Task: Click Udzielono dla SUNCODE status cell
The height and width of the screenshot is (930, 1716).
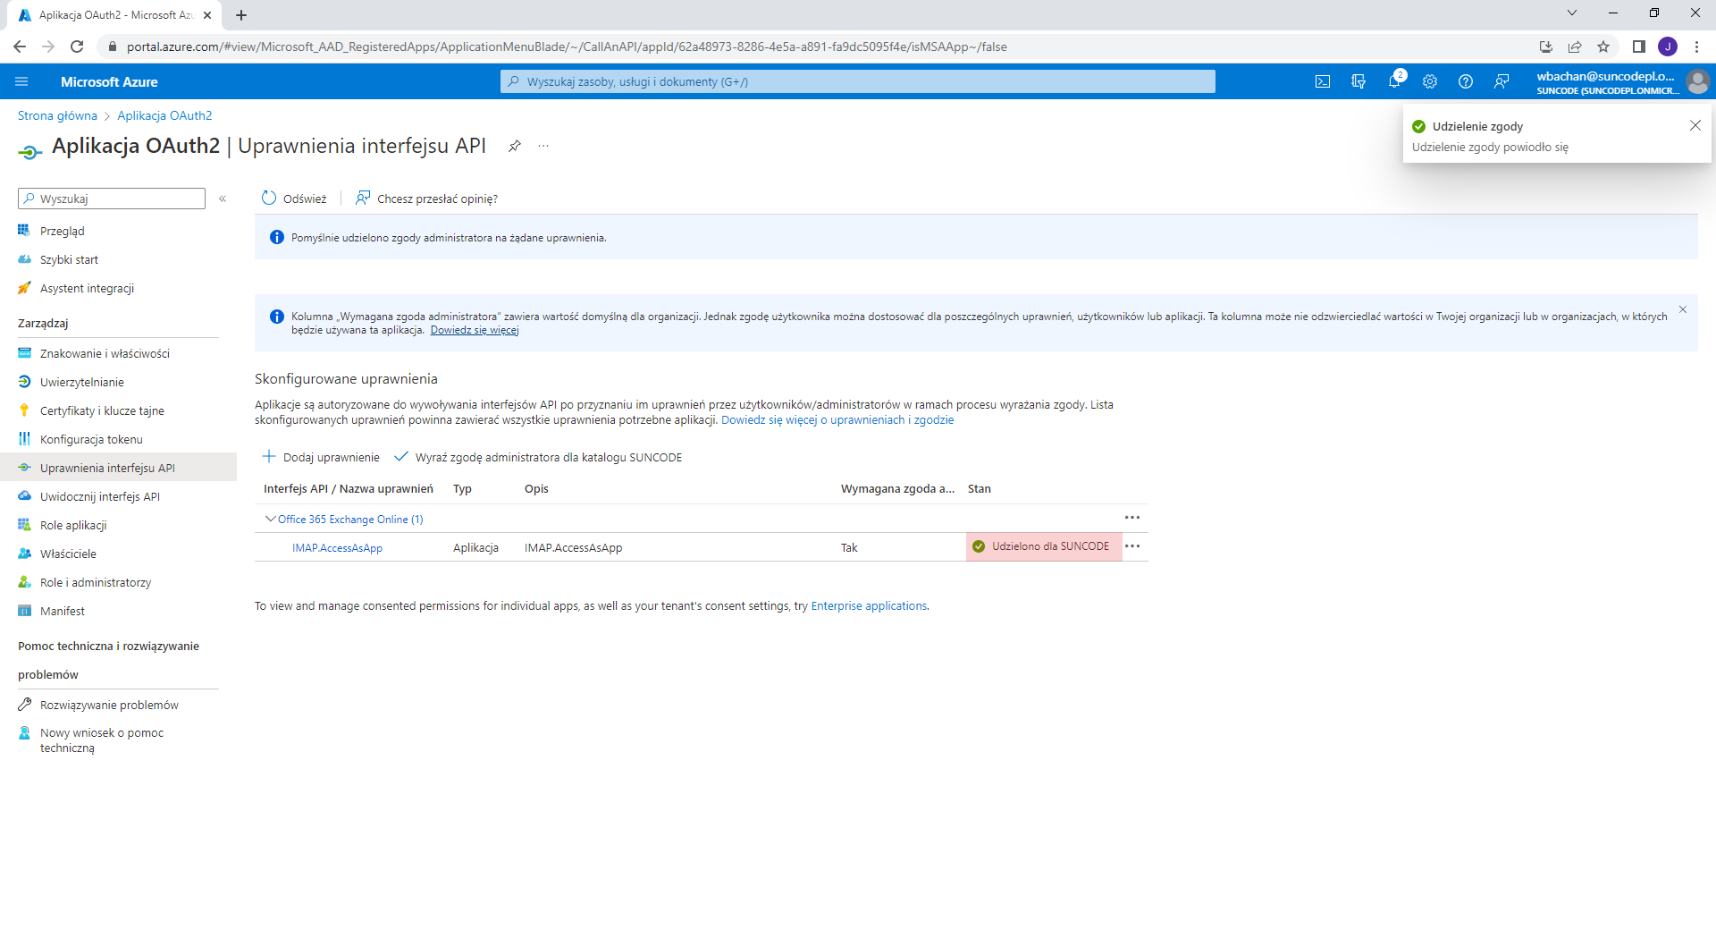Action: click(1044, 546)
